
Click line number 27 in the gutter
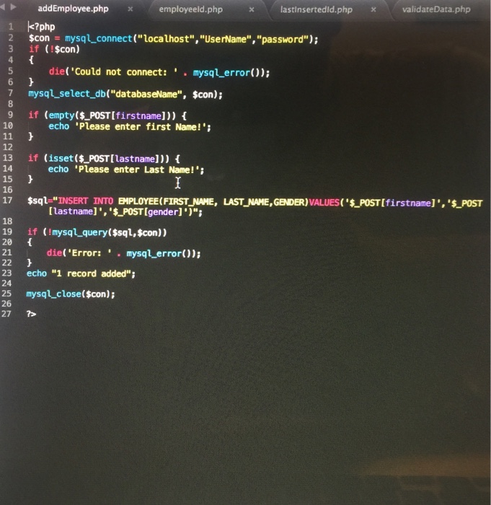[x=6, y=314]
